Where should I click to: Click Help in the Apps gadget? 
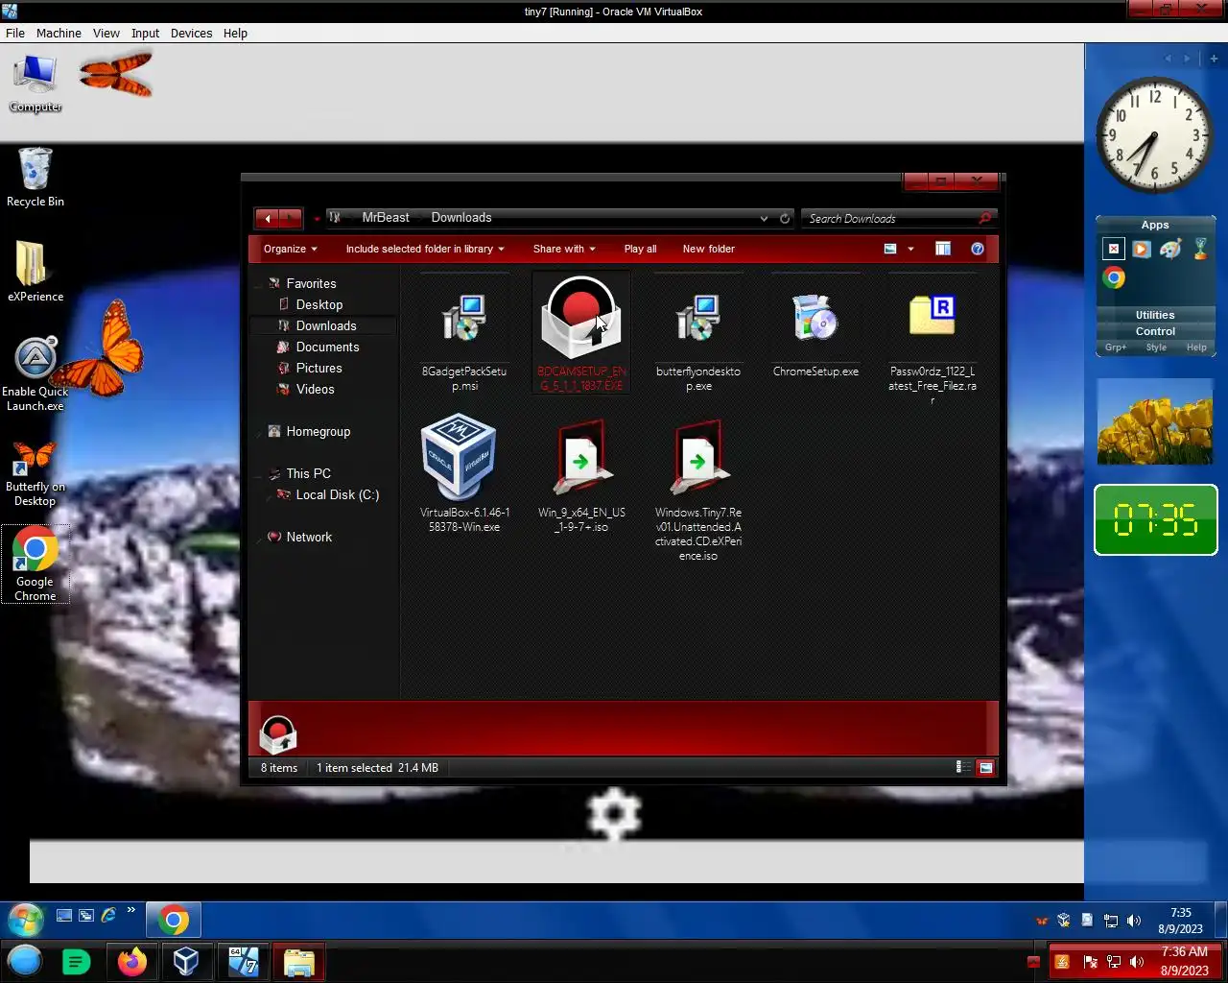[1196, 348]
